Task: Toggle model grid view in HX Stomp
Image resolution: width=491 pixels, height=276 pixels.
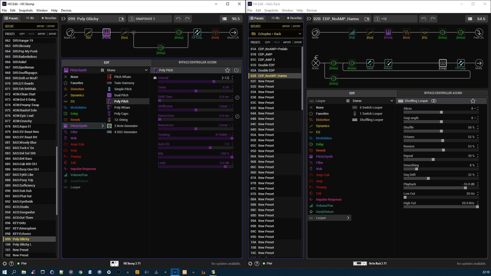Action: point(102,70)
